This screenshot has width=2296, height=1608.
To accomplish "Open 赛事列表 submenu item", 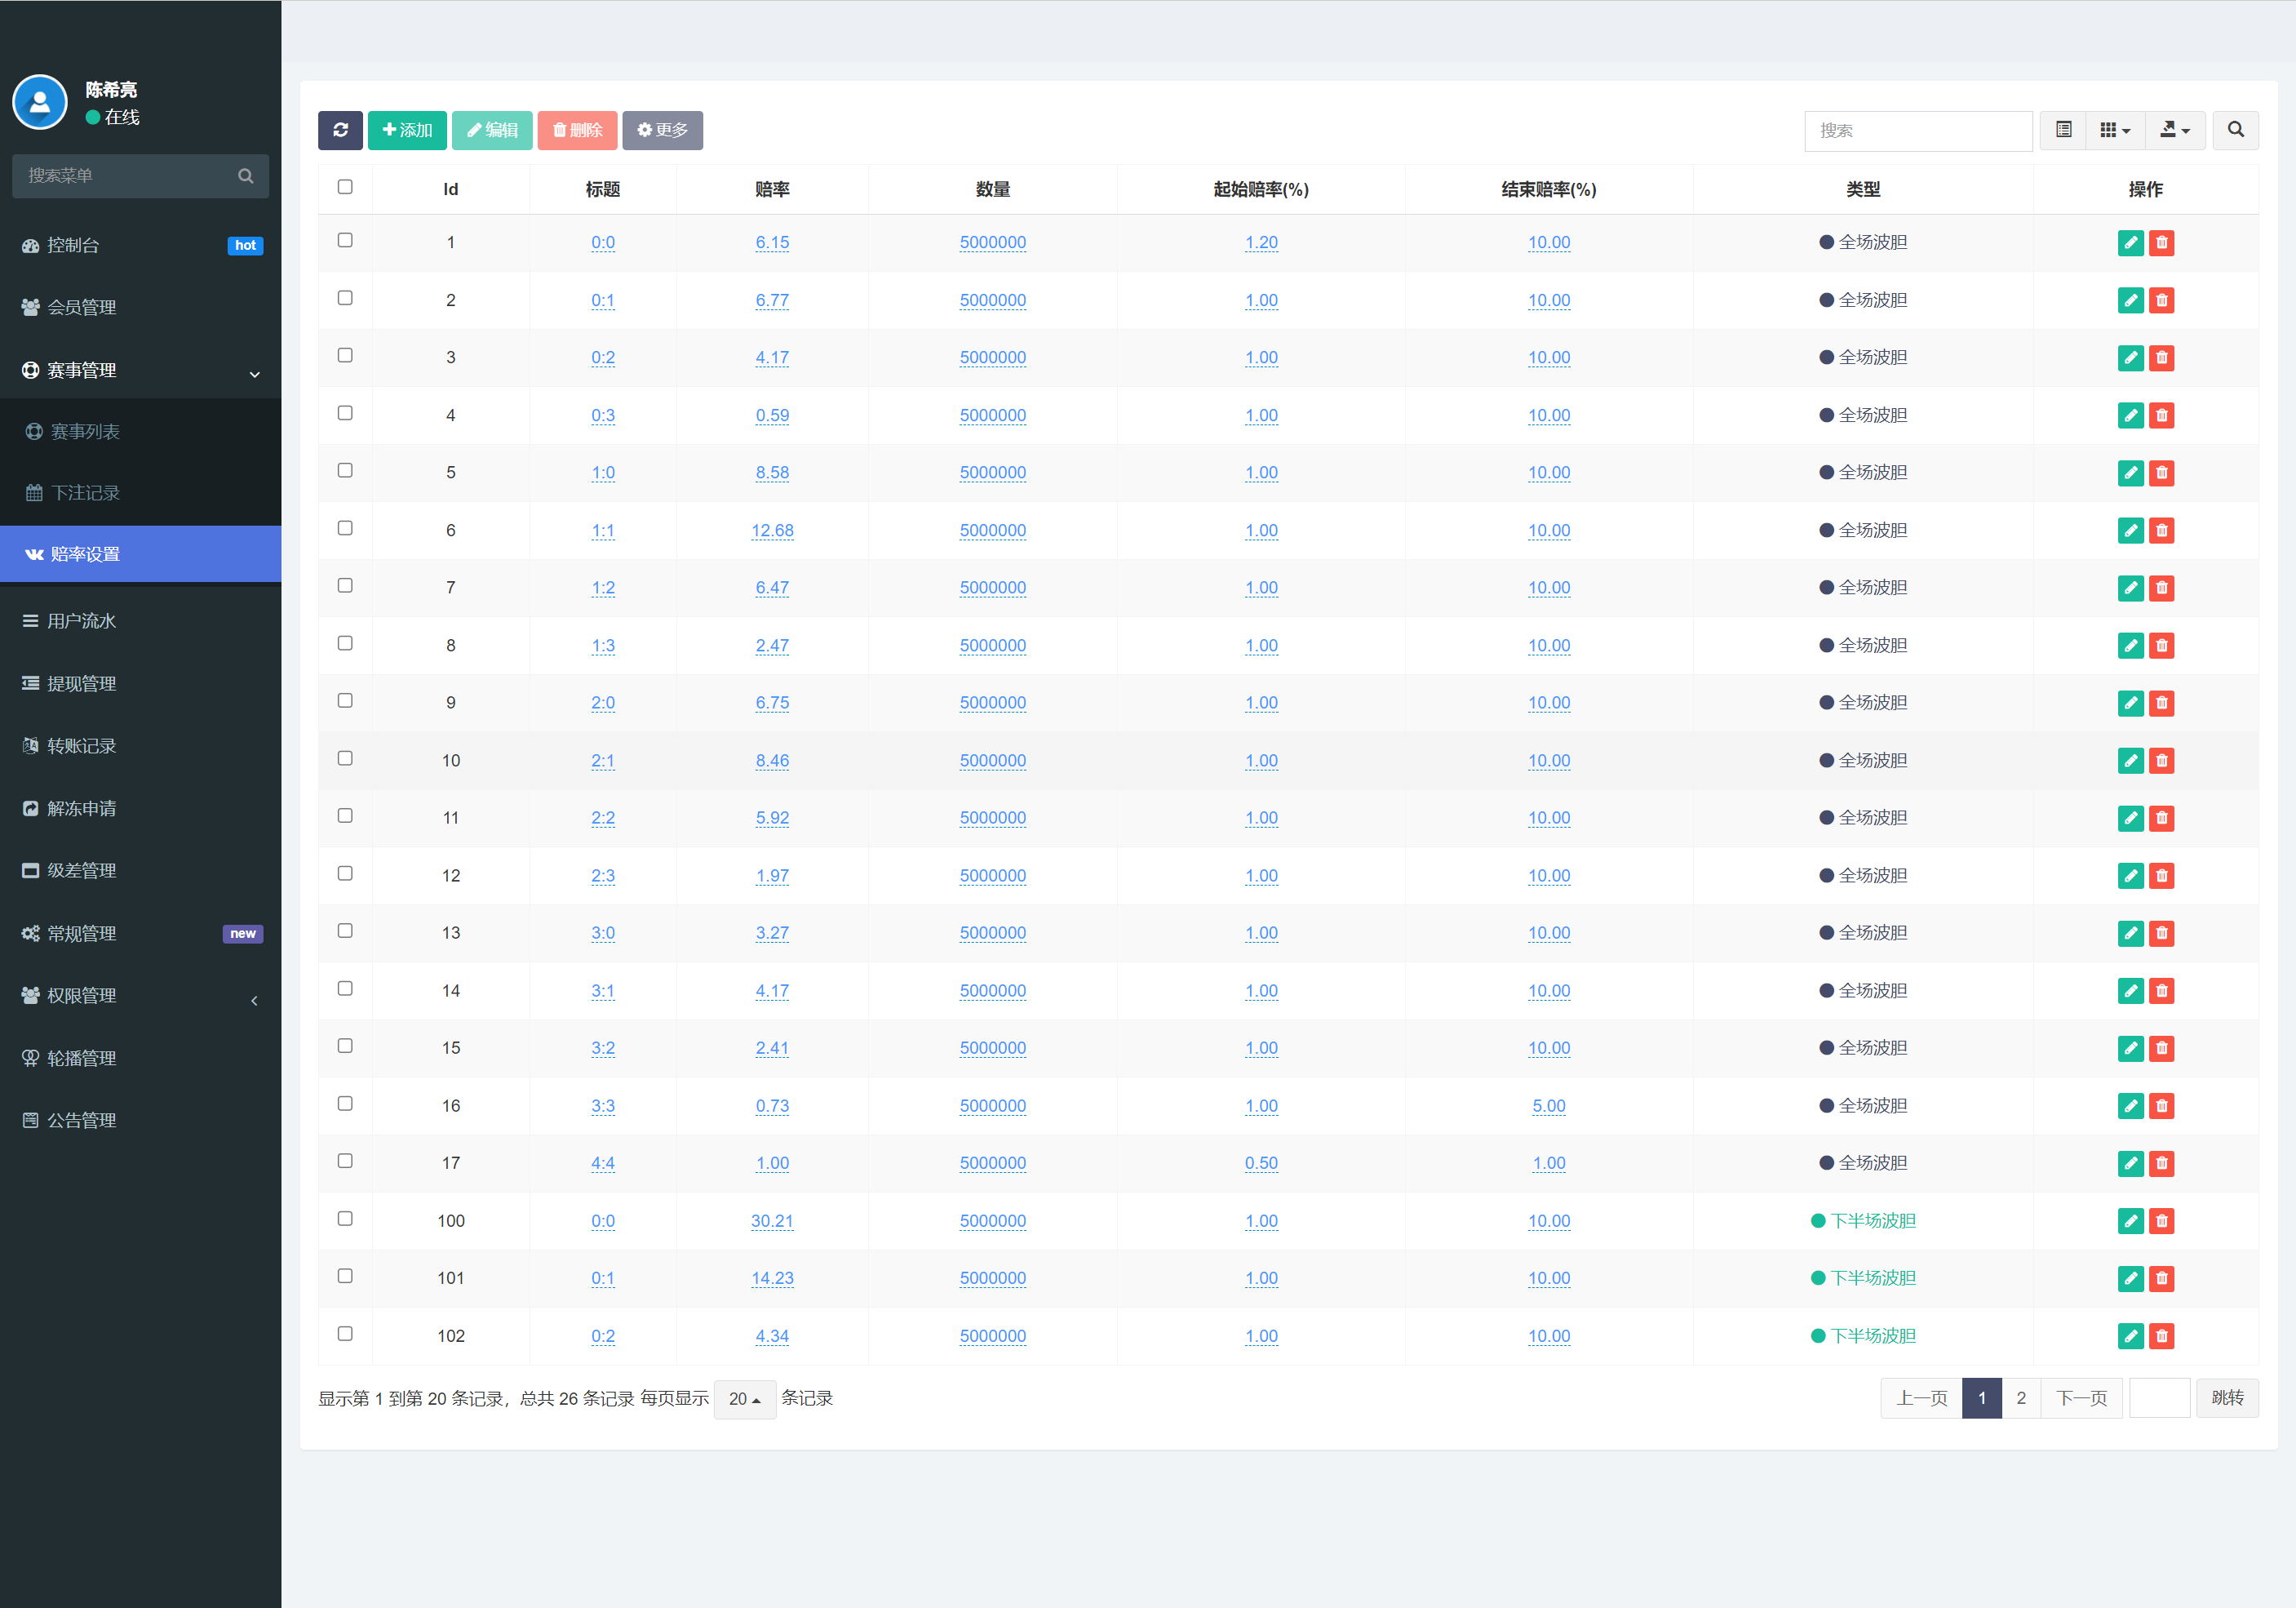I will (141, 431).
